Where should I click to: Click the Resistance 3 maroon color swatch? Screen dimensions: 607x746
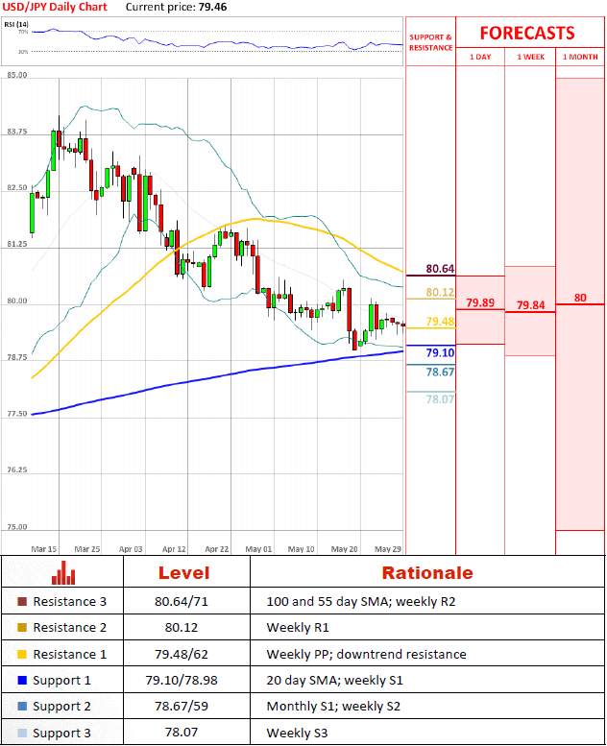[22, 601]
